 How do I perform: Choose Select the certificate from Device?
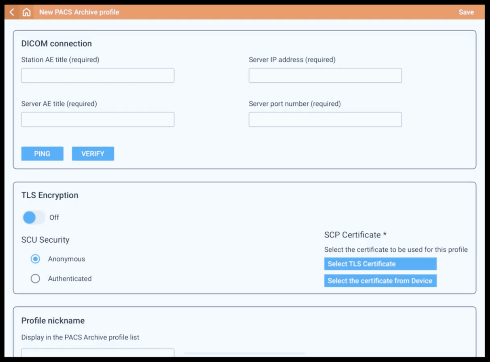[x=380, y=281]
